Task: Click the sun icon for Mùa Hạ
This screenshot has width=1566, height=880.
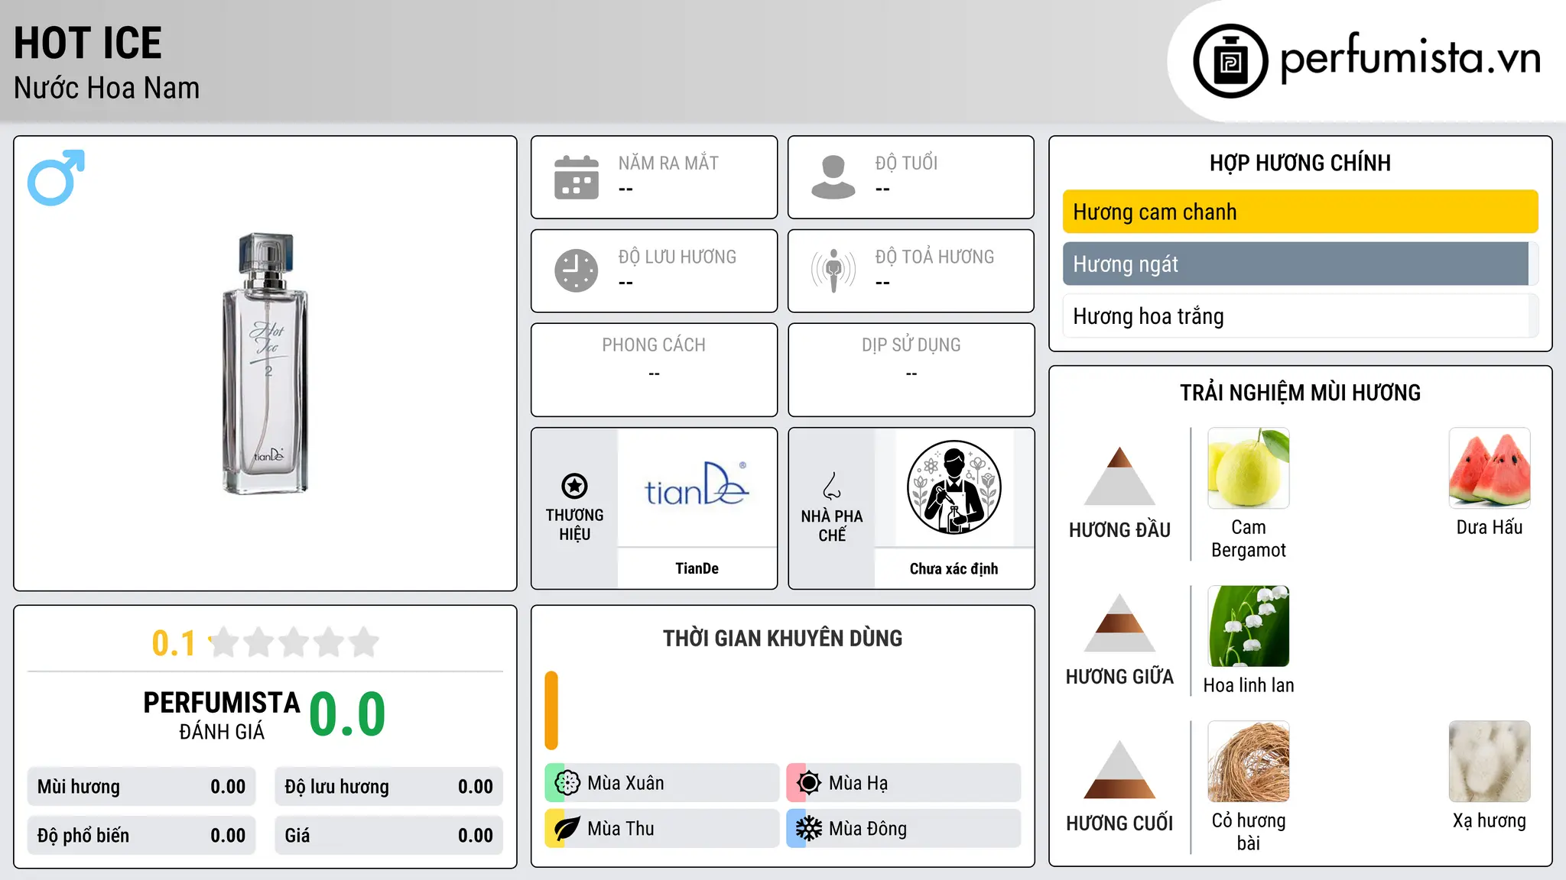Action: point(808,783)
